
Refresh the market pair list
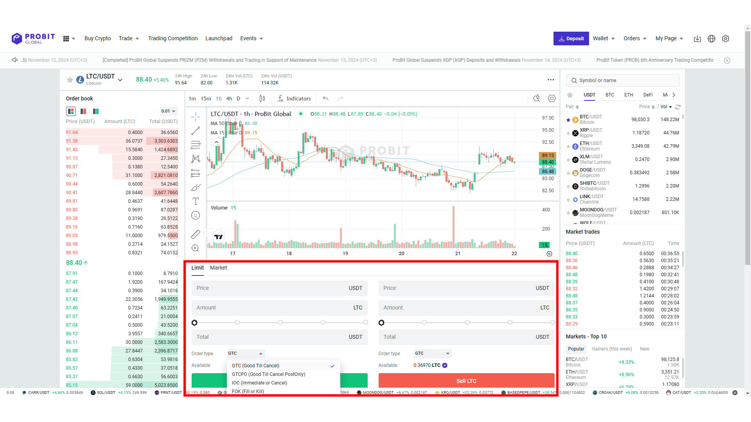click(x=678, y=107)
